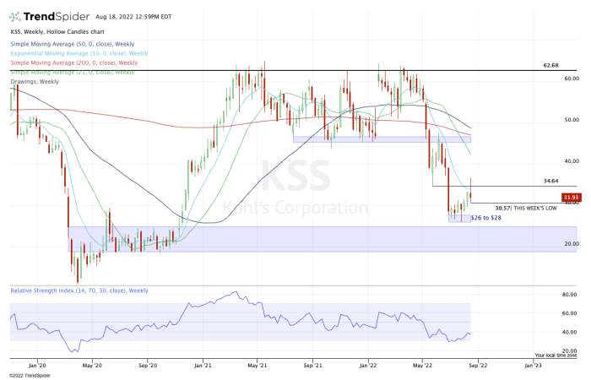Viewport: 591px width, 380px height.
Task: Click the RSI 60.00 axis label
Action: pos(570,313)
